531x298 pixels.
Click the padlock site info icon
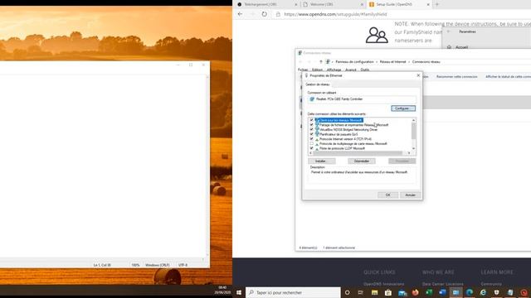coord(278,14)
